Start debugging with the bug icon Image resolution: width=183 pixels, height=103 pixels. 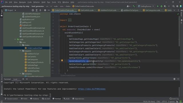tap(161, 6)
